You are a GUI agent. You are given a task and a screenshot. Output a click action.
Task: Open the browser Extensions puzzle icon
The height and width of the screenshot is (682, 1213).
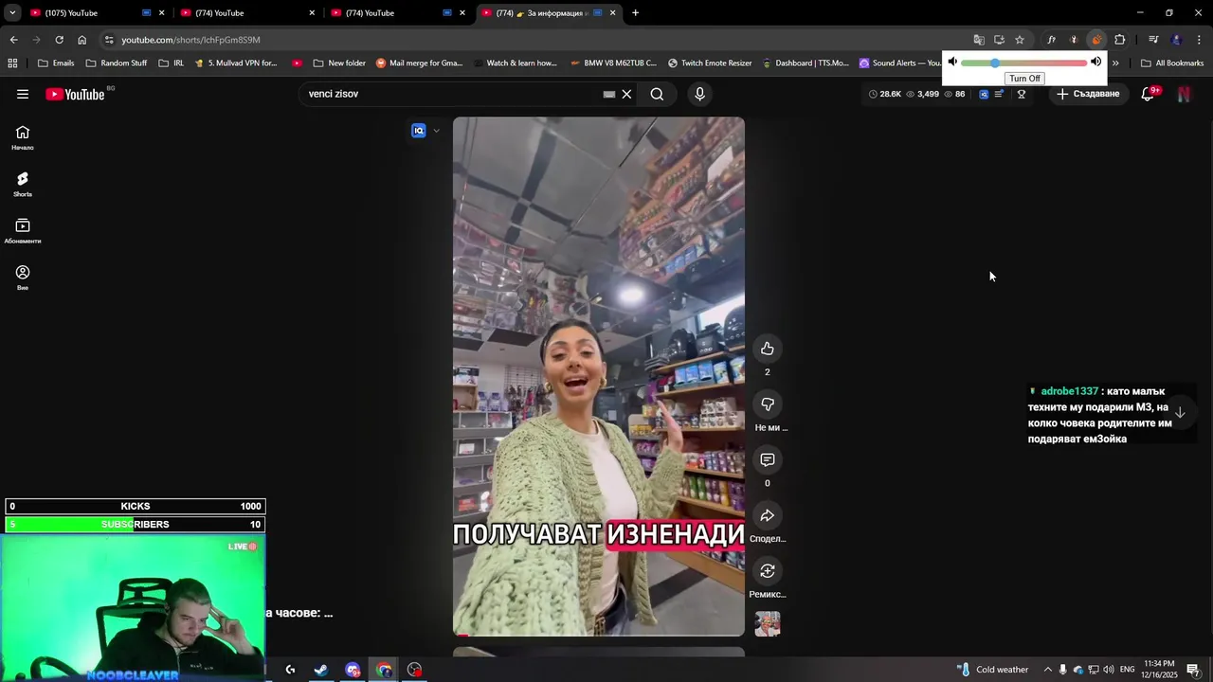click(x=1120, y=40)
